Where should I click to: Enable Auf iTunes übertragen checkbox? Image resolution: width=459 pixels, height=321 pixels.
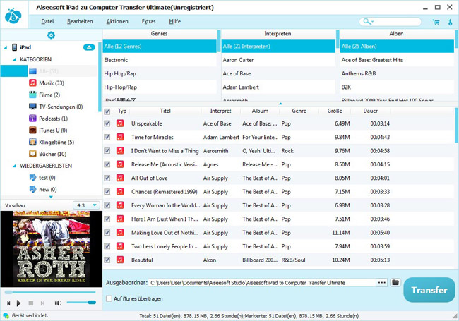109,298
